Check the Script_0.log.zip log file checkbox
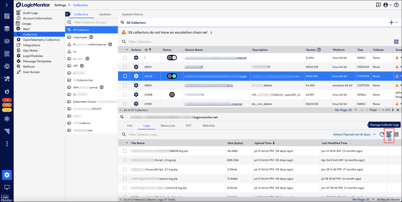This screenshot has width=402, height=202. pyautogui.click(x=125, y=160)
